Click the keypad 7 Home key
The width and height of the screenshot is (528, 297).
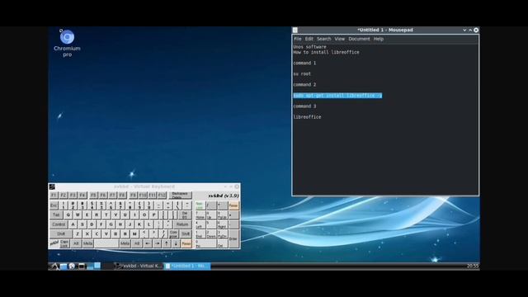point(200,214)
